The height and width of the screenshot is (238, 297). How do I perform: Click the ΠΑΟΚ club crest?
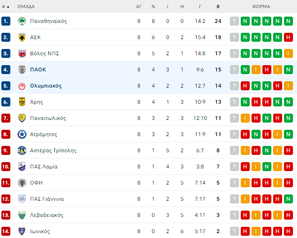(22, 70)
